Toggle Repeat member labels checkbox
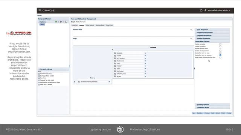Viewport: 241px width, 135px height. [220, 48]
